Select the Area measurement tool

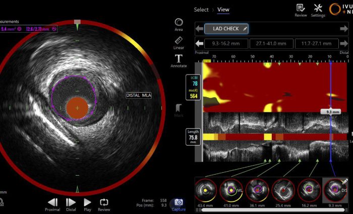(x=179, y=23)
